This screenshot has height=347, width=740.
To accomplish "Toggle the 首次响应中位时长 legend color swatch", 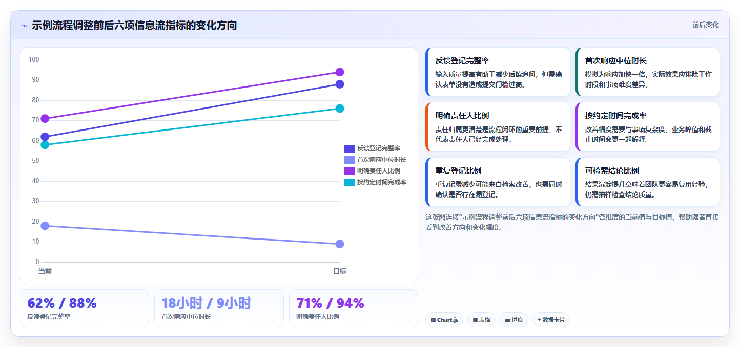I will 349,160.
